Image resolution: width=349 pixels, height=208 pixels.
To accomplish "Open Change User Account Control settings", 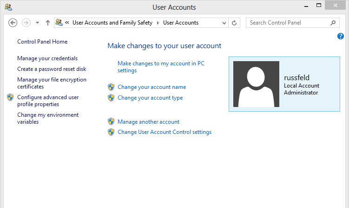I will [x=165, y=132].
